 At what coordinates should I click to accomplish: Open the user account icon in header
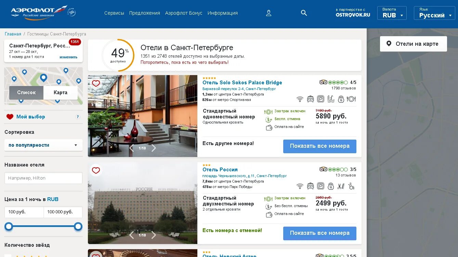click(269, 13)
